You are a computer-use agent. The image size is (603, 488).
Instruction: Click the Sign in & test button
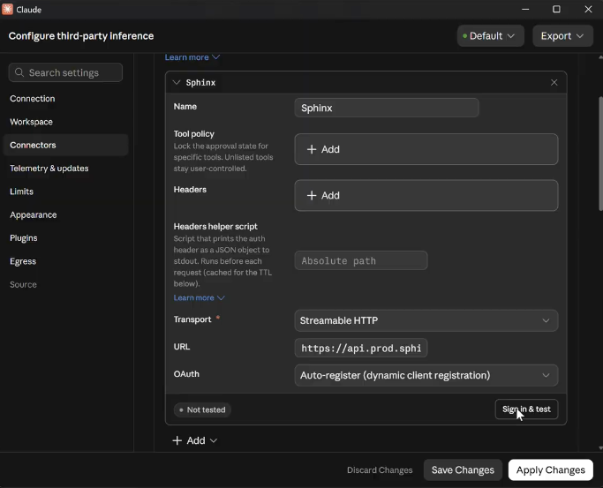point(526,409)
